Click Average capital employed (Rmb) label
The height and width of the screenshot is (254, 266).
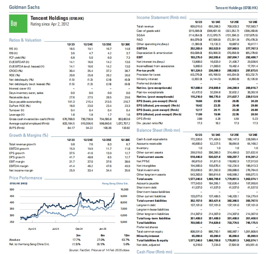pyautogui.click(x=29, y=124)
